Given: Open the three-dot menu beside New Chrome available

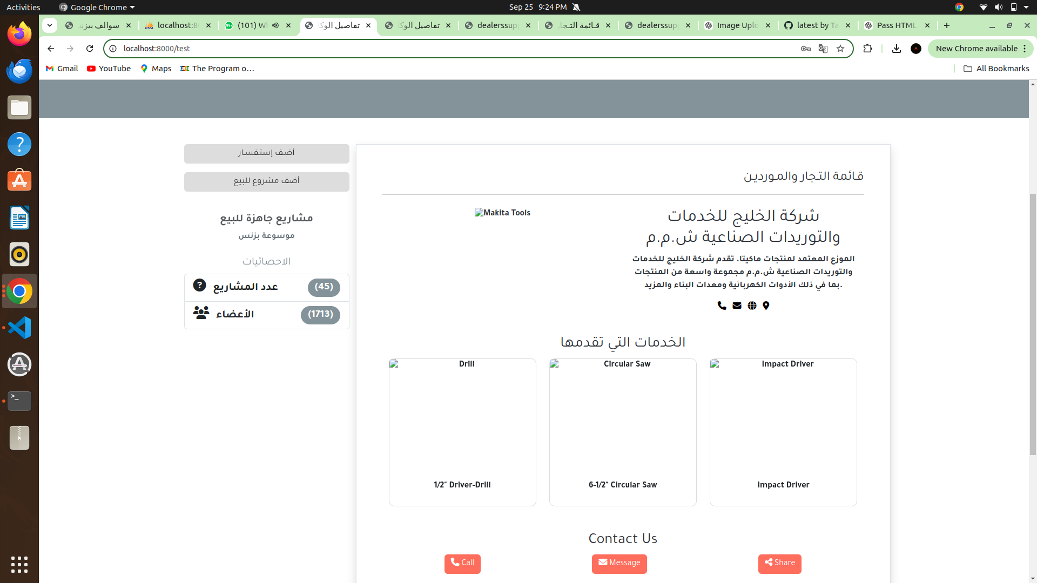Looking at the screenshot, I should click(1025, 49).
